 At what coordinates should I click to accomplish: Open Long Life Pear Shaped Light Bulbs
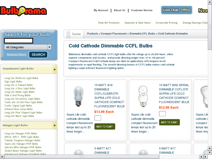(23, 113)
